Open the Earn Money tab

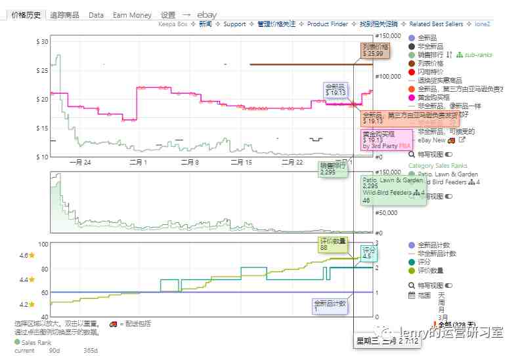132,15
